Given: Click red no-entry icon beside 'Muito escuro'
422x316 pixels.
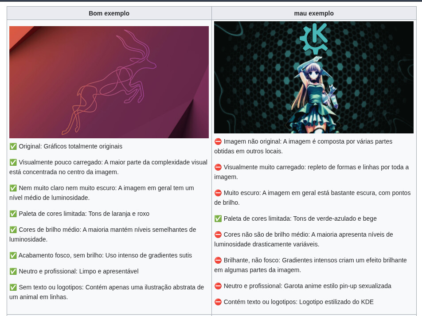Looking at the screenshot, I should (x=218, y=193).
